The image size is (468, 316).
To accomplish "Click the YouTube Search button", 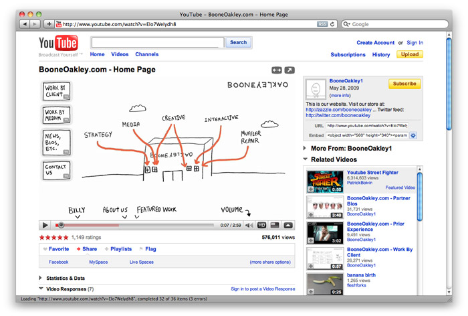I will point(239,42).
